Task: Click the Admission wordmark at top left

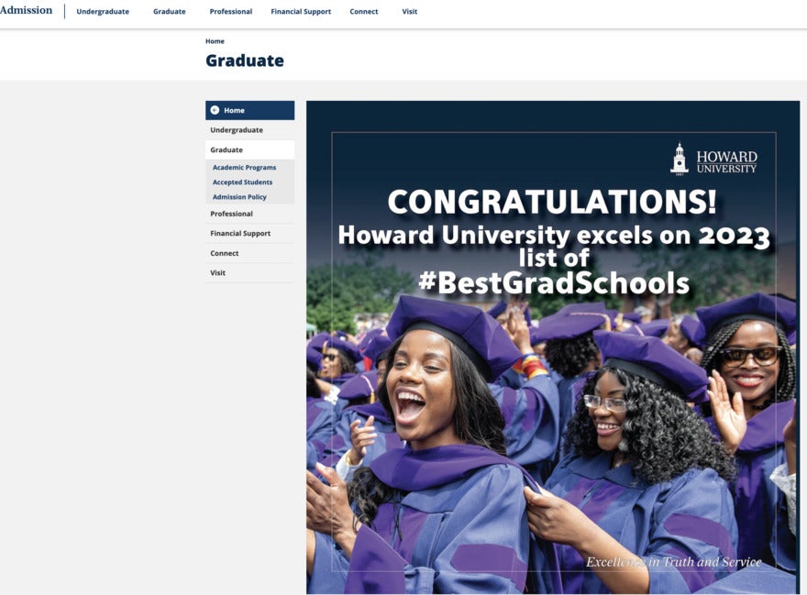Action: [25, 10]
